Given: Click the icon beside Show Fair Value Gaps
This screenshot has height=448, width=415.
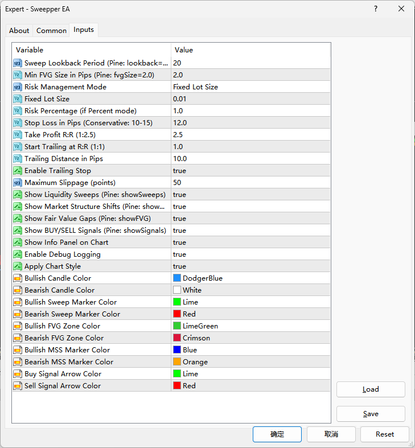Looking at the screenshot, I should pos(18,219).
